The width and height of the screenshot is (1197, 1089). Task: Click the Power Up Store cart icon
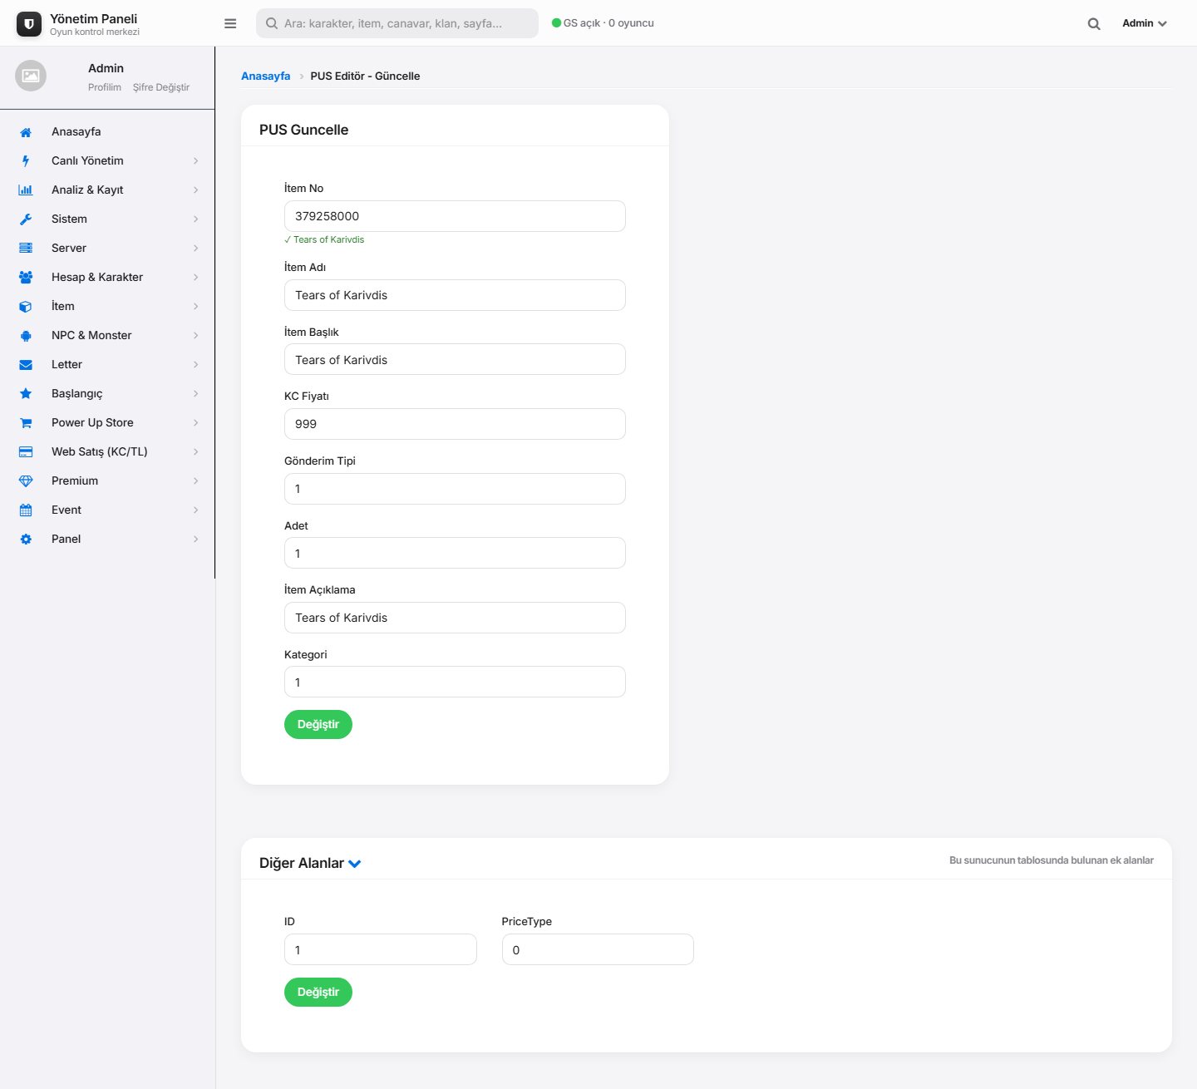26,423
